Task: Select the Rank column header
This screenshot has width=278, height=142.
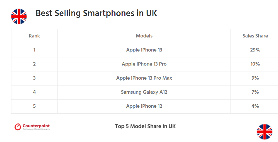Action: tap(34, 36)
